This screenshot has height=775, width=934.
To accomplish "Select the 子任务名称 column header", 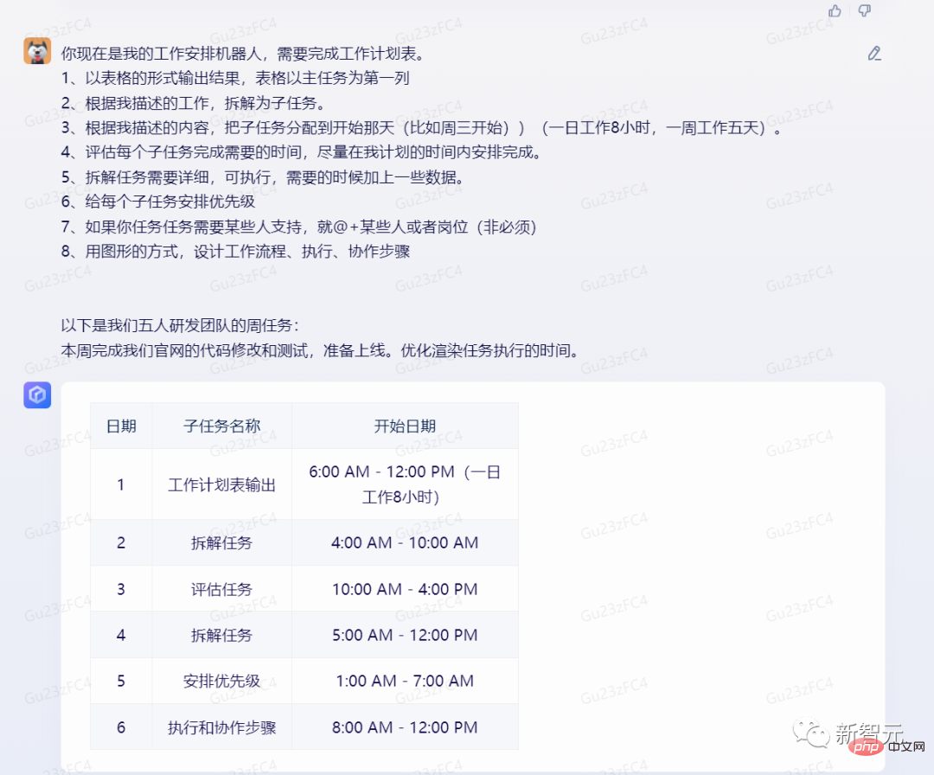I will (x=221, y=426).
